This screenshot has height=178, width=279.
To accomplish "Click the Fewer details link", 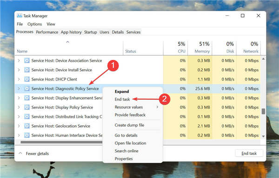I will (x=37, y=153).
